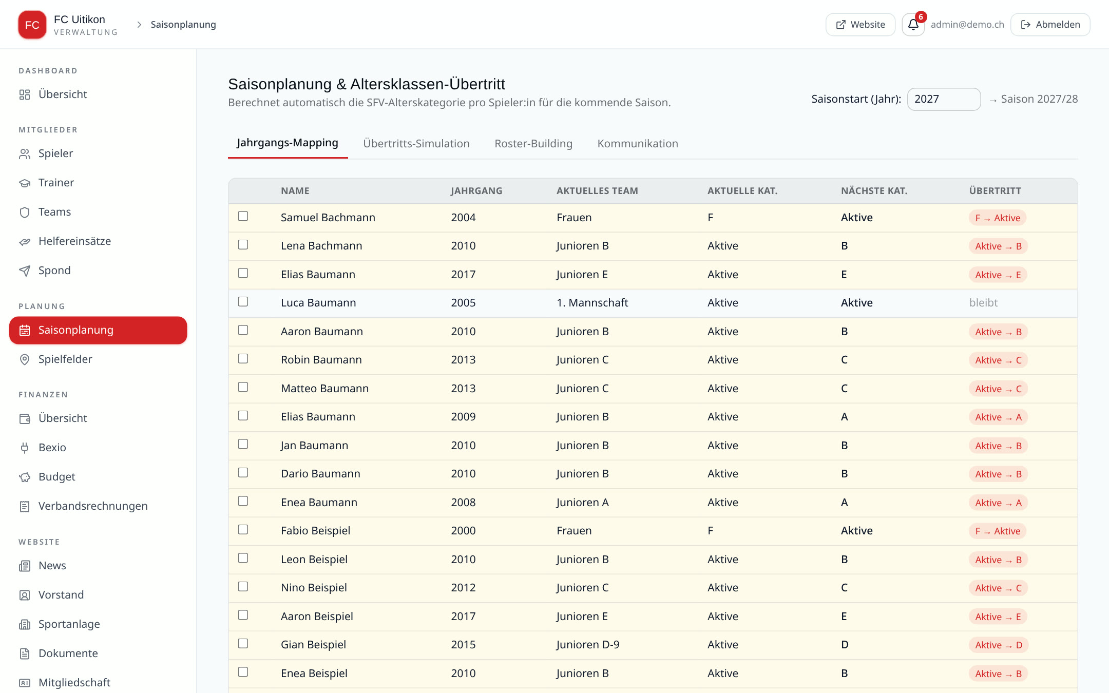The height and width of the screenshot is (693, 1109).
Task: Open the Übertritts-Simulation tab
Action: coord(416,144)
